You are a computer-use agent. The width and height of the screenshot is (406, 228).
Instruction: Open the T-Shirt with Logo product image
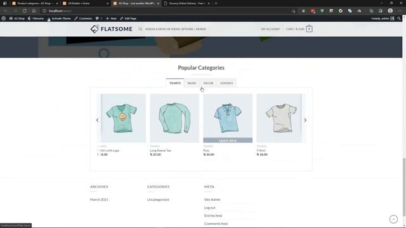(x=121, y=118)
